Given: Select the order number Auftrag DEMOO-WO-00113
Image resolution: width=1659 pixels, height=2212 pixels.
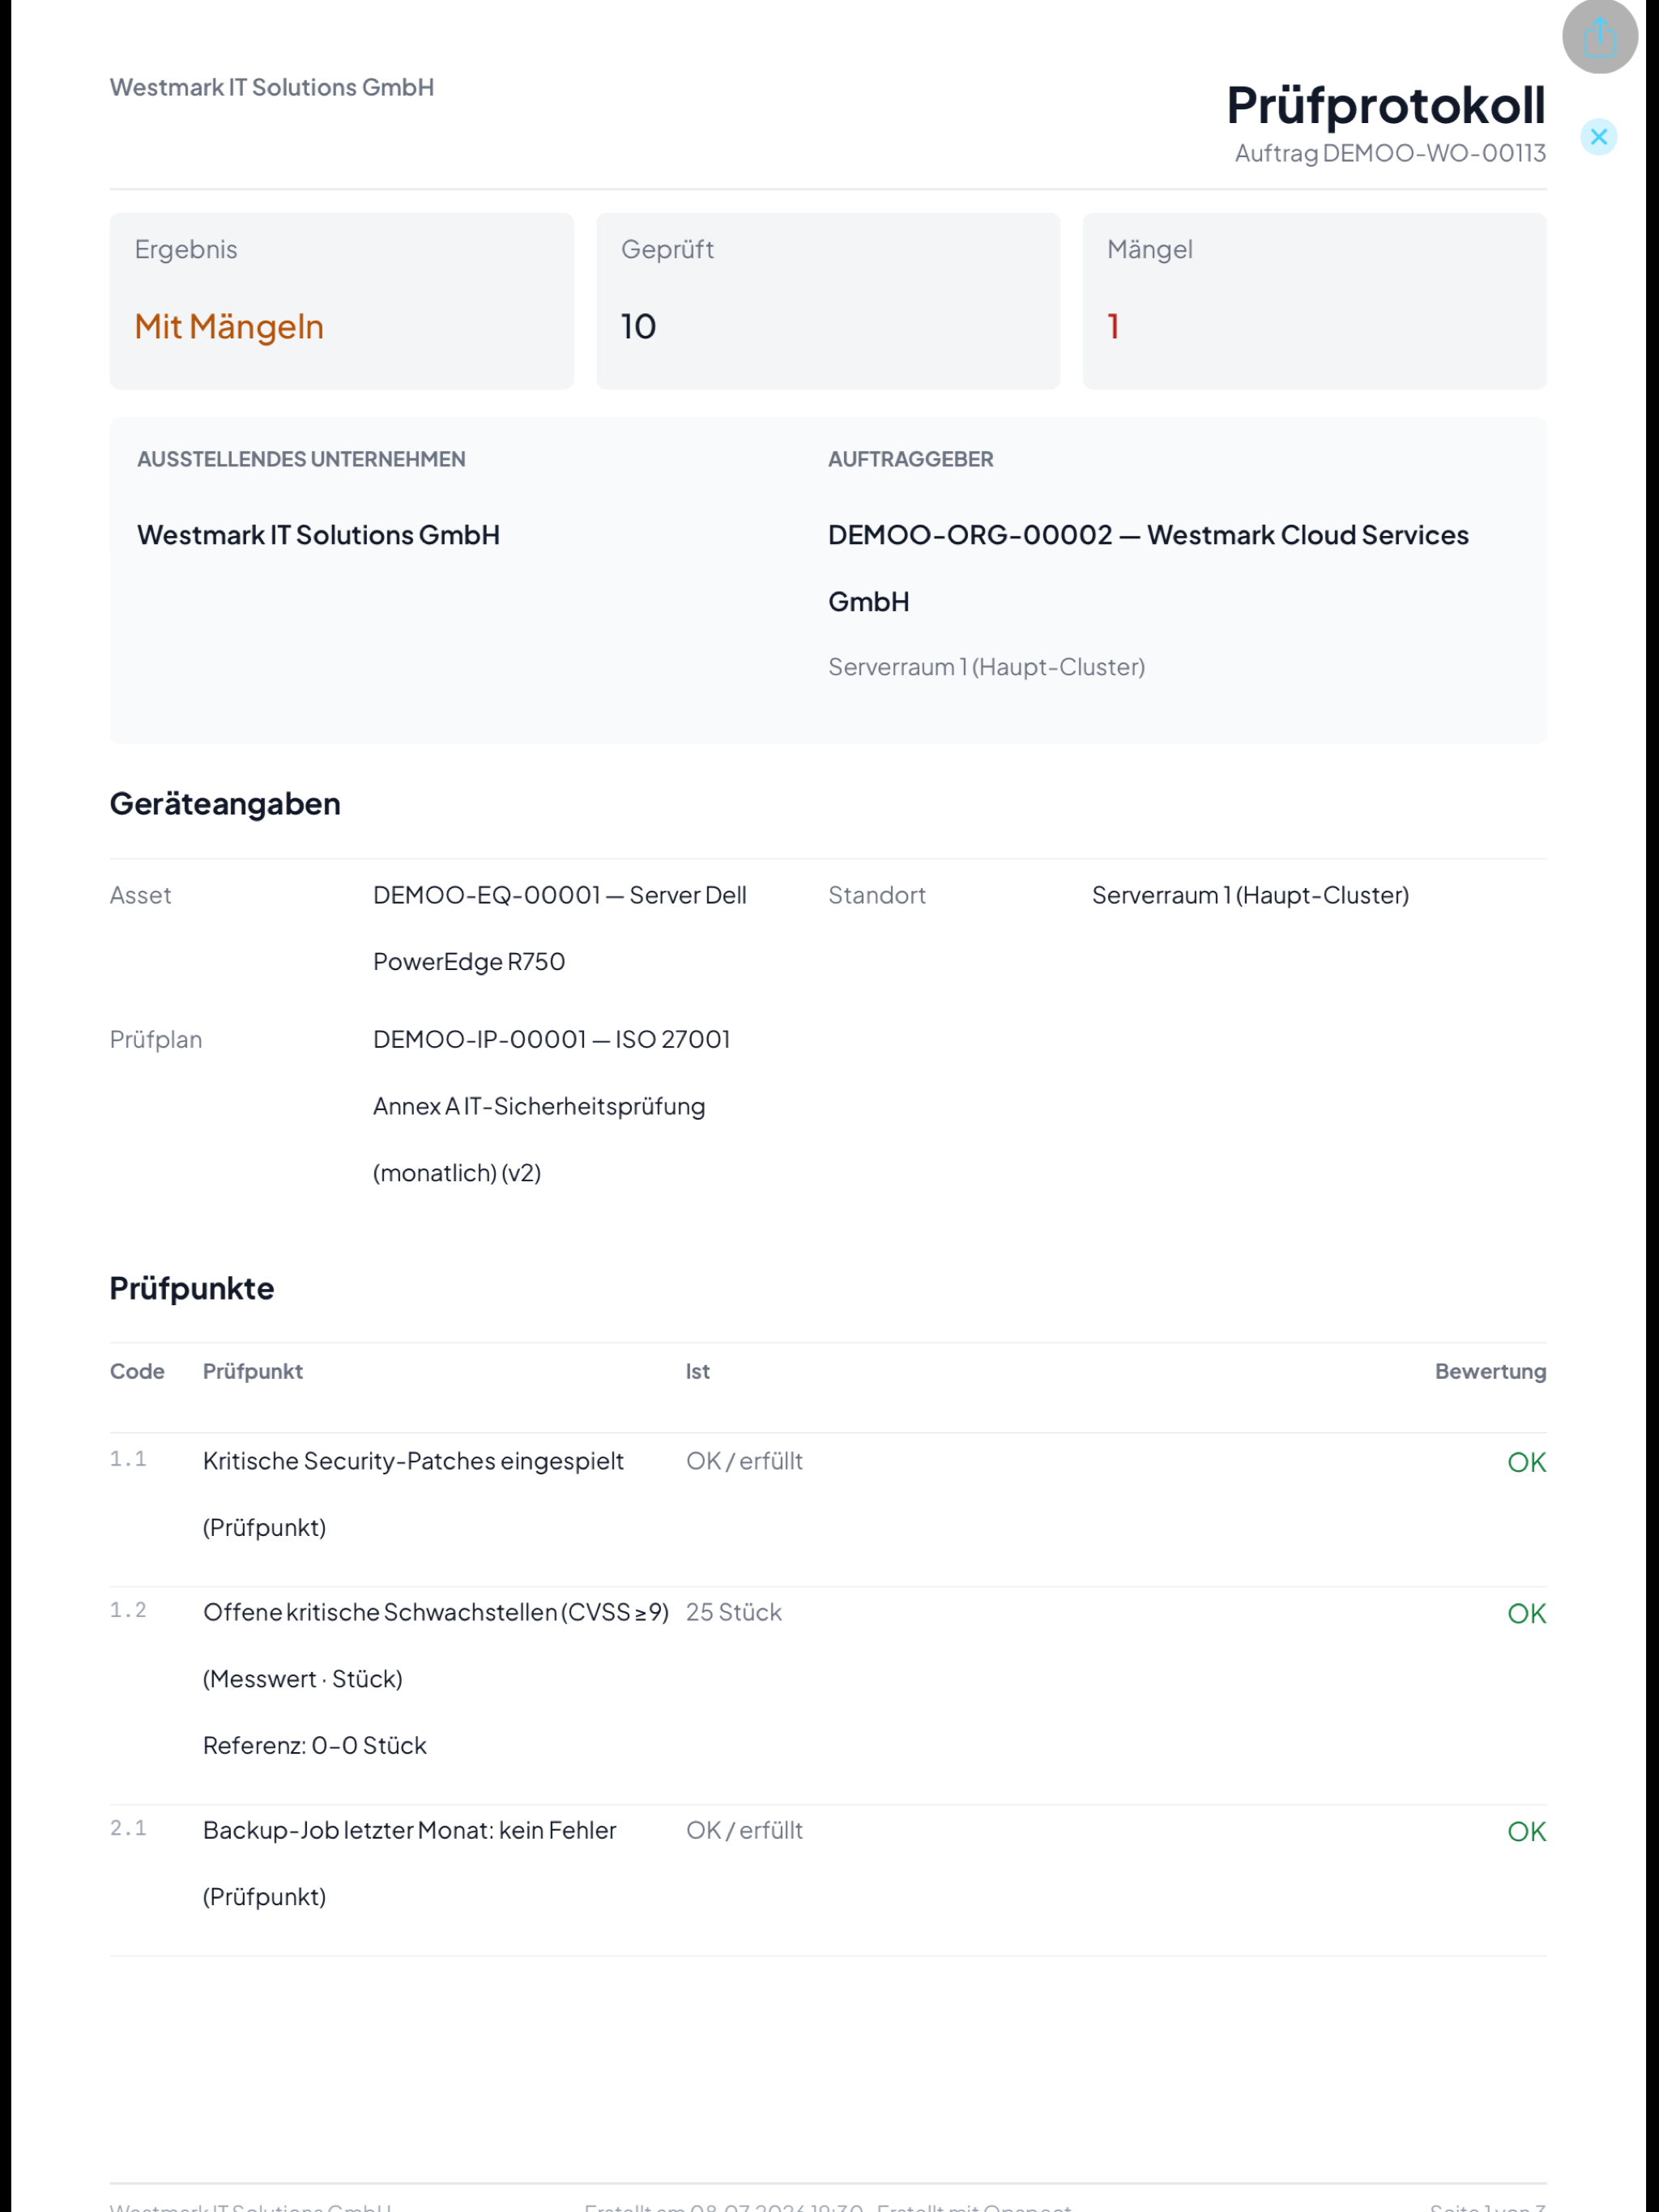Looking at the screenshot, I should click(x=1390, y=153).
